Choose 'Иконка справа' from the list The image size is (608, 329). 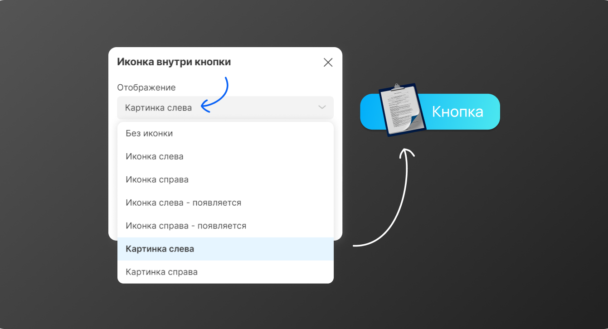pos(225,179)
